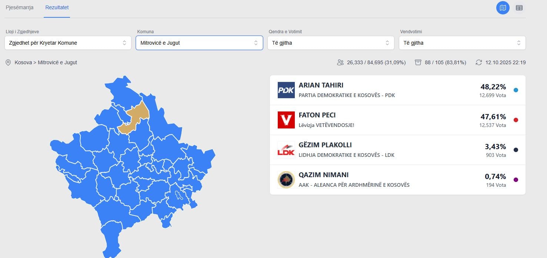Select the Rezultatet tab

pyautogui.click(x=57, y=7)
